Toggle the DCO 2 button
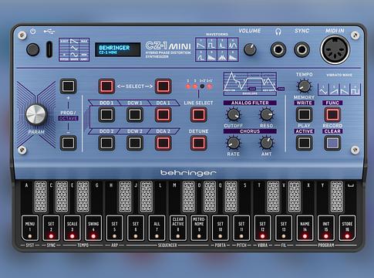The image size is (374, 278). (x=106, y=143)
